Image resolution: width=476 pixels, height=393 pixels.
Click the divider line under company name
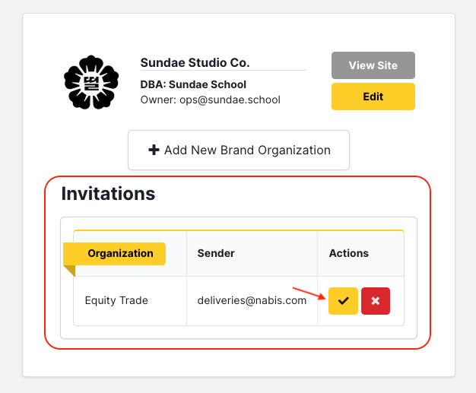[223, 71]
